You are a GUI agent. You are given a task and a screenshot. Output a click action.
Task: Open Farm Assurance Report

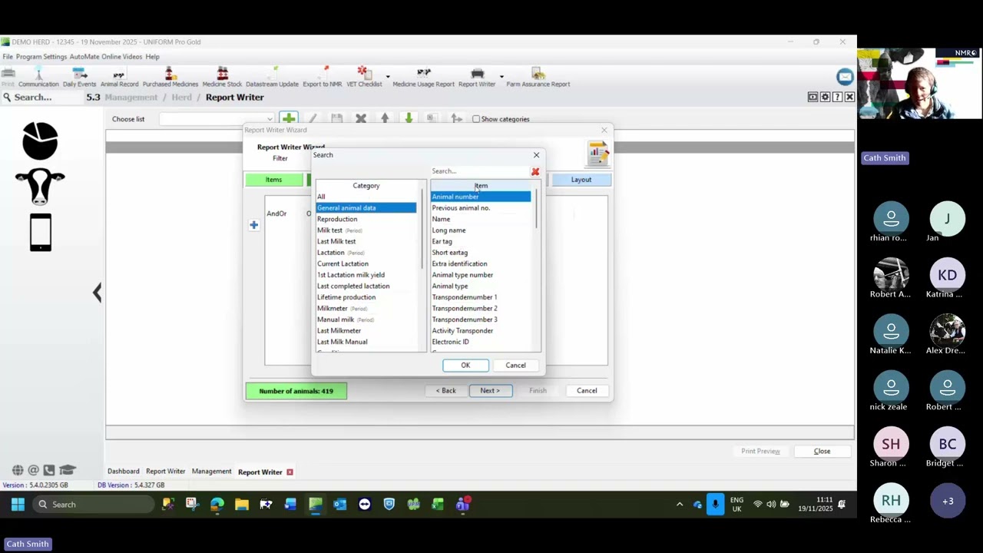click(538, 78)
